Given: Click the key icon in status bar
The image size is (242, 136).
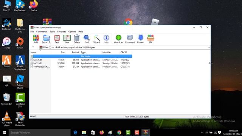Looking at the screenshot, I should pyautogui.click(x=35, y=116).
